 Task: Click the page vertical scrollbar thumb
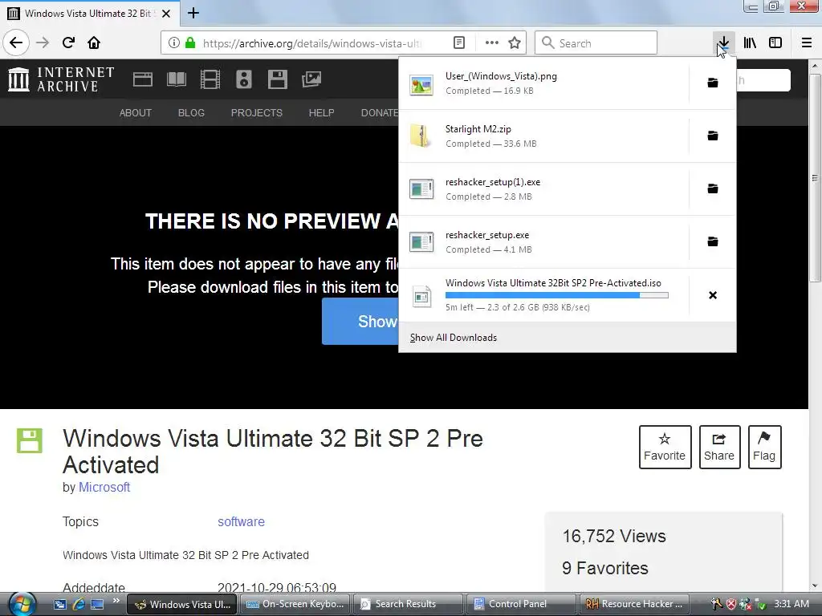815,178
